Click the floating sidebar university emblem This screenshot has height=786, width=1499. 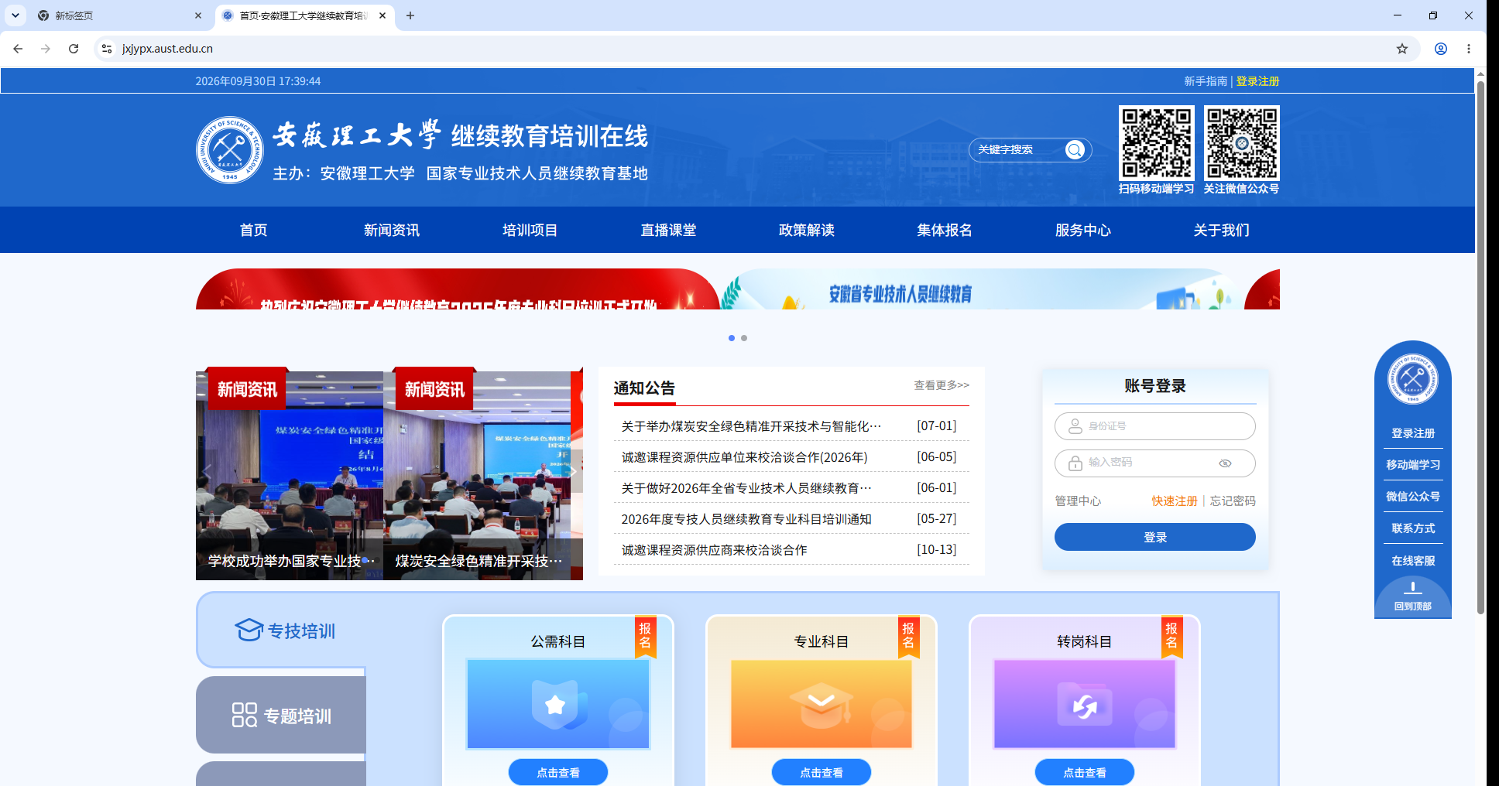coord(1413,378)
